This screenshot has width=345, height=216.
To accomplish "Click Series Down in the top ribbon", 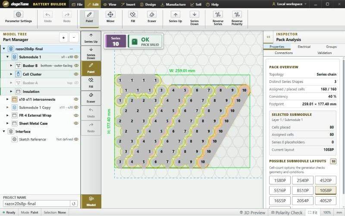I will tap(194, 18).
